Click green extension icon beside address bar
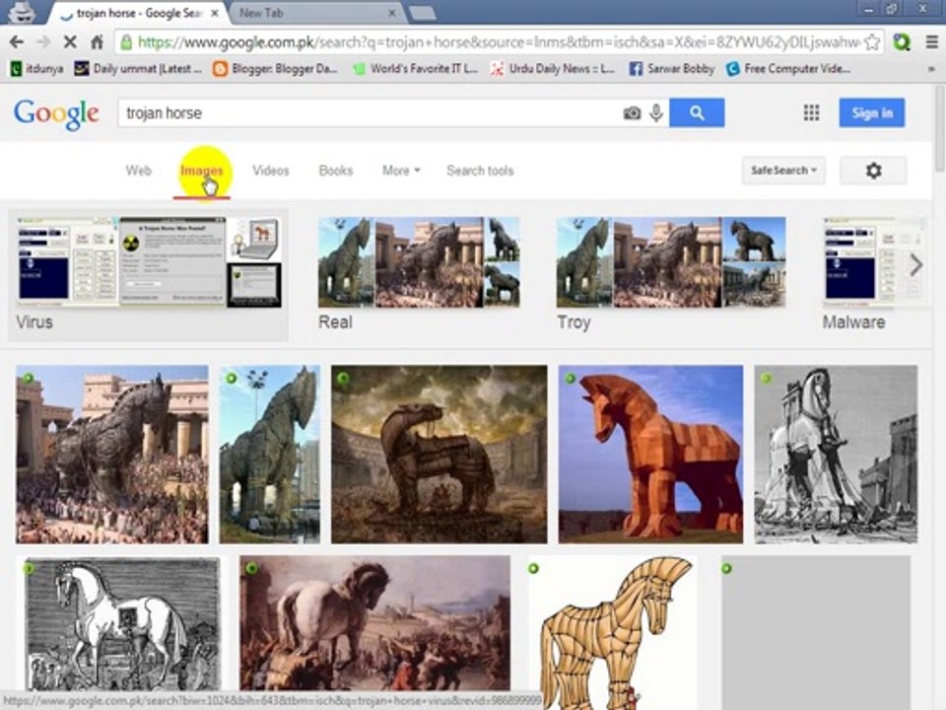 click(902, 41)
